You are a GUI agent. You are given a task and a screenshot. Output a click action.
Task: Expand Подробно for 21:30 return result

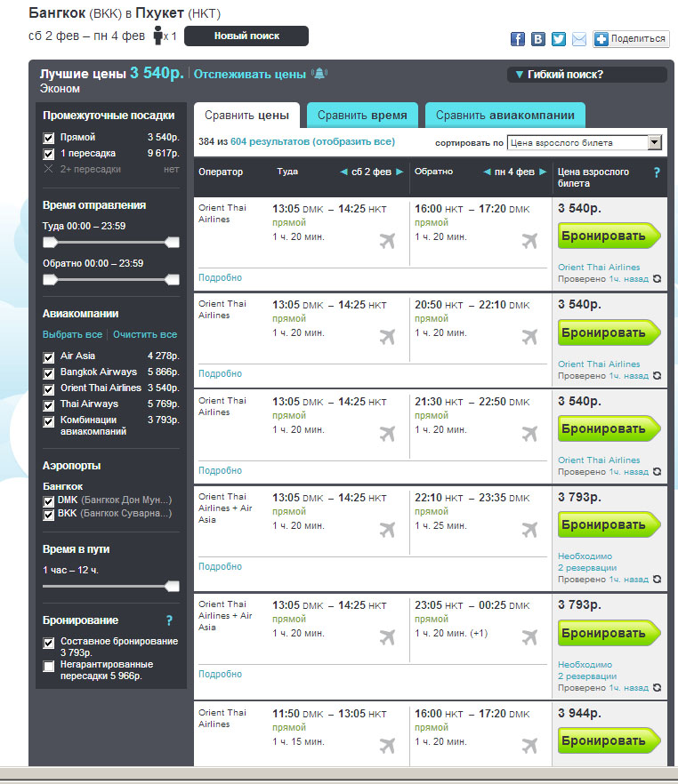tap(220, 470)
